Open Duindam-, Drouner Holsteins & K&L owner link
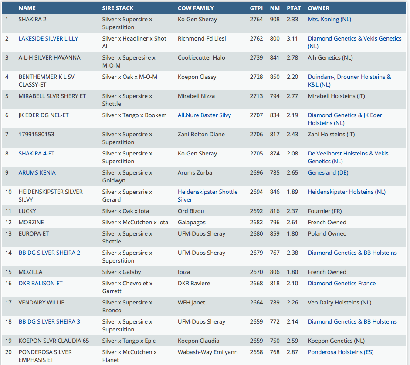Screen dimensions: 410x365 [x=349, y=77]
